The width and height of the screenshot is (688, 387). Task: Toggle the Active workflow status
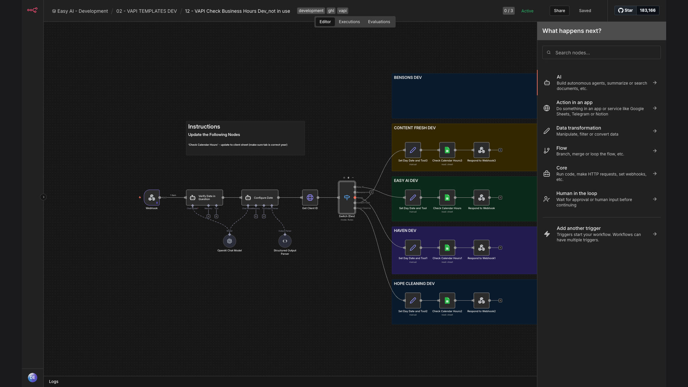527,11
